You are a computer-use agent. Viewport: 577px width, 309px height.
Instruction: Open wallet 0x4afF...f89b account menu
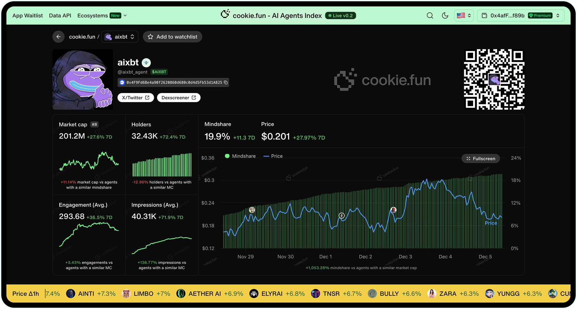pos(521,15)
